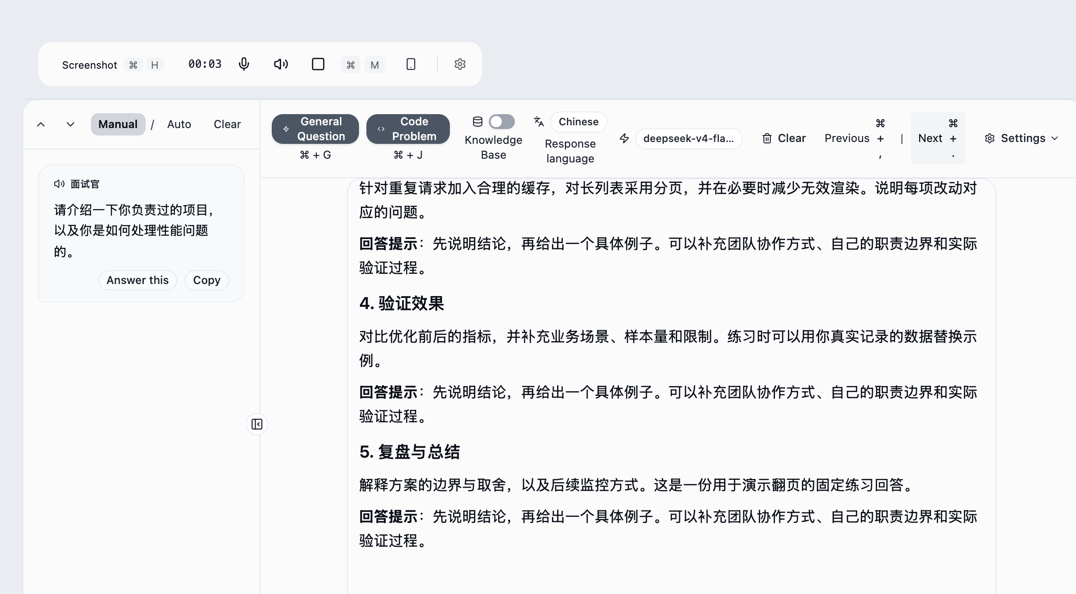1076x594 pixels.
Task: Click the M shortcut key badge
Action: 375,65
